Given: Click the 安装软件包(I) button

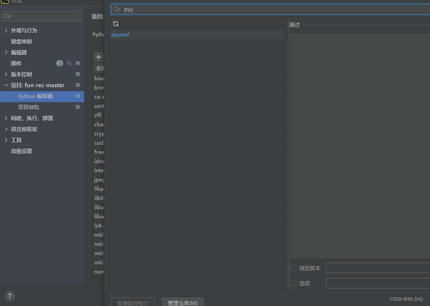Looking at the screenshot, I should point(132,302).
